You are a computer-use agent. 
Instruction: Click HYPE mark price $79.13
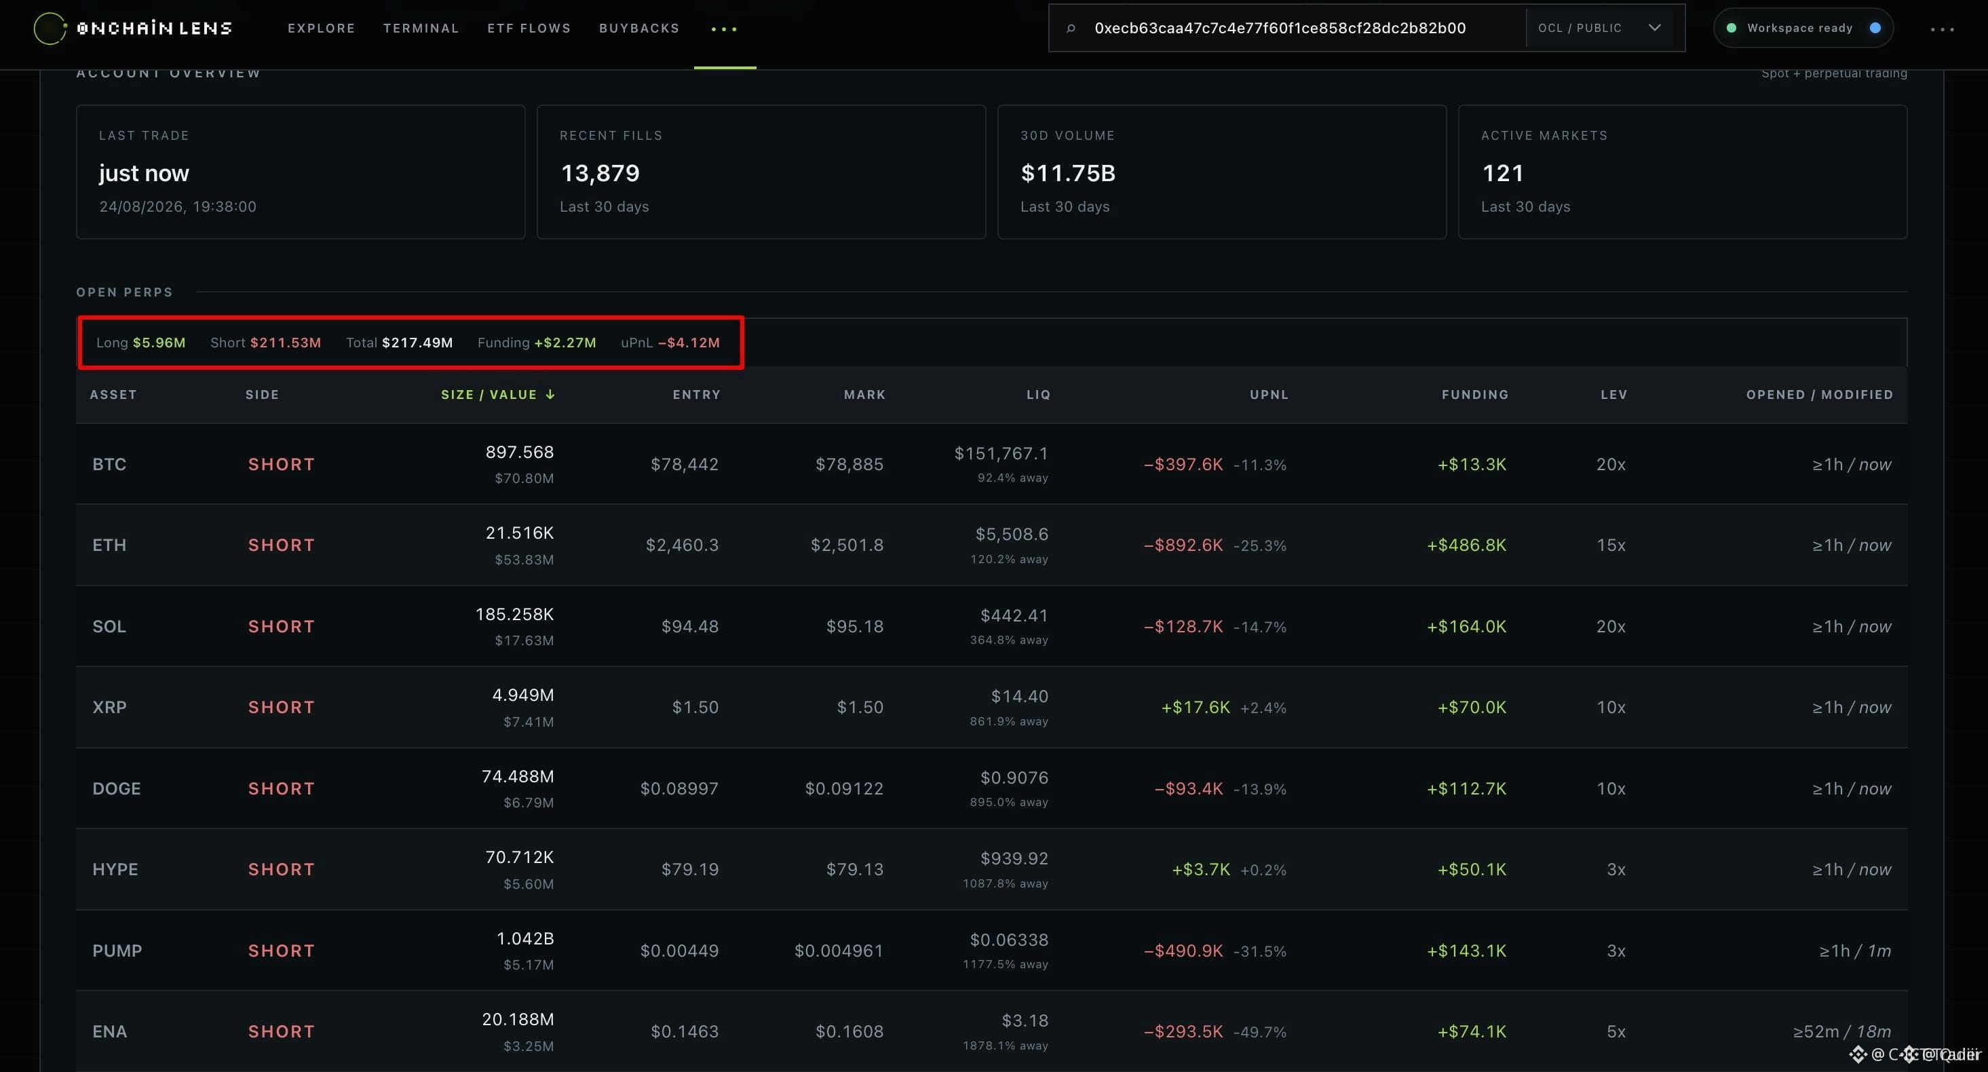(854, 869)
